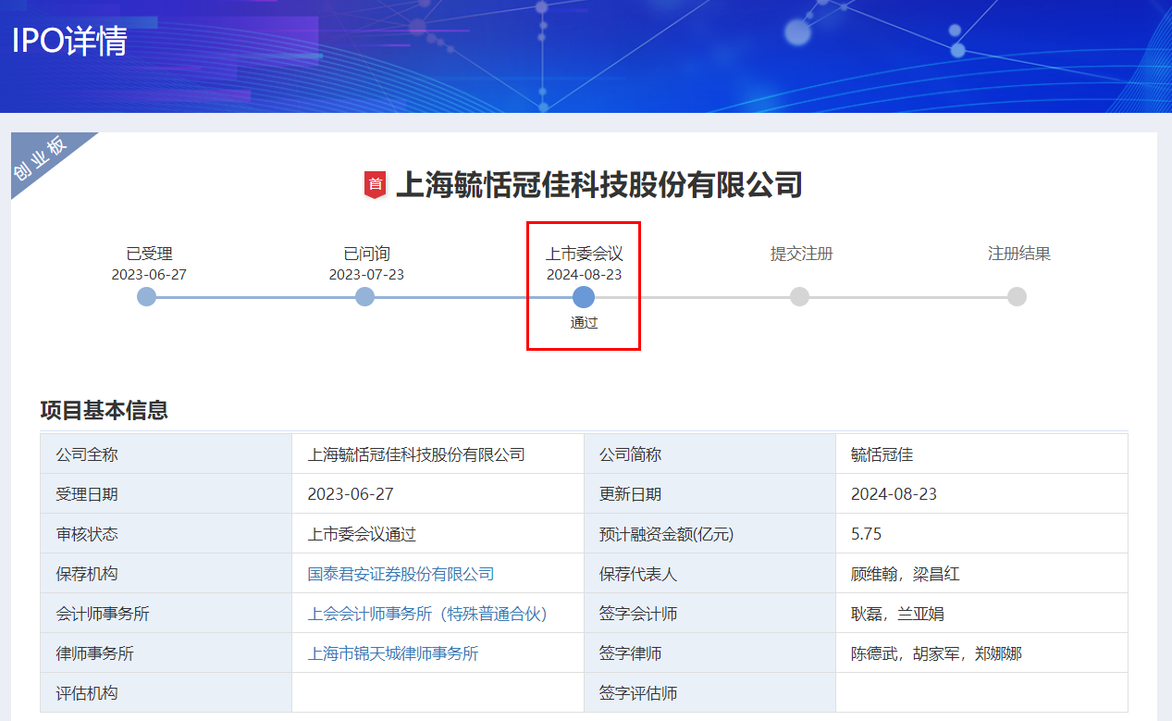Open the 上会会计师事务所 accounting firm link
The width and height of the screenshot is (1172, 721).
427,614
